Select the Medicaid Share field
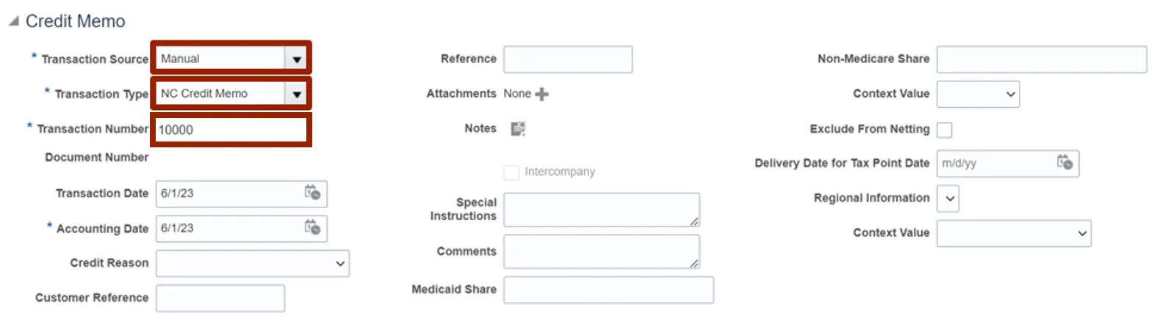1157x324 pixels. 608,290
